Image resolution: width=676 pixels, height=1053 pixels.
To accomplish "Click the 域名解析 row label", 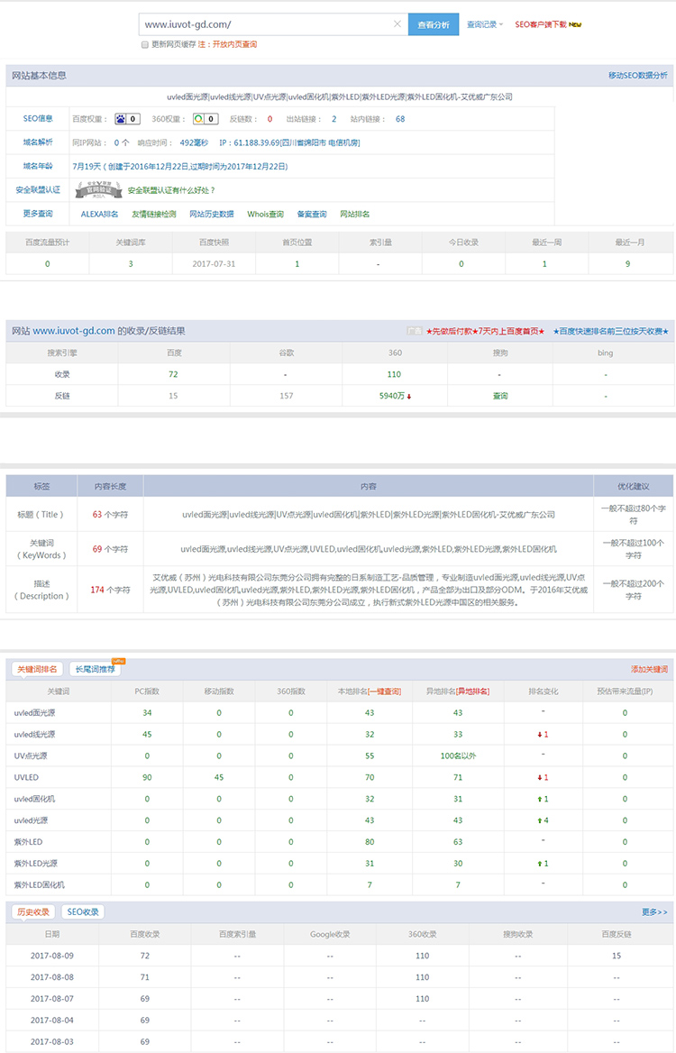I will [38, 142].
